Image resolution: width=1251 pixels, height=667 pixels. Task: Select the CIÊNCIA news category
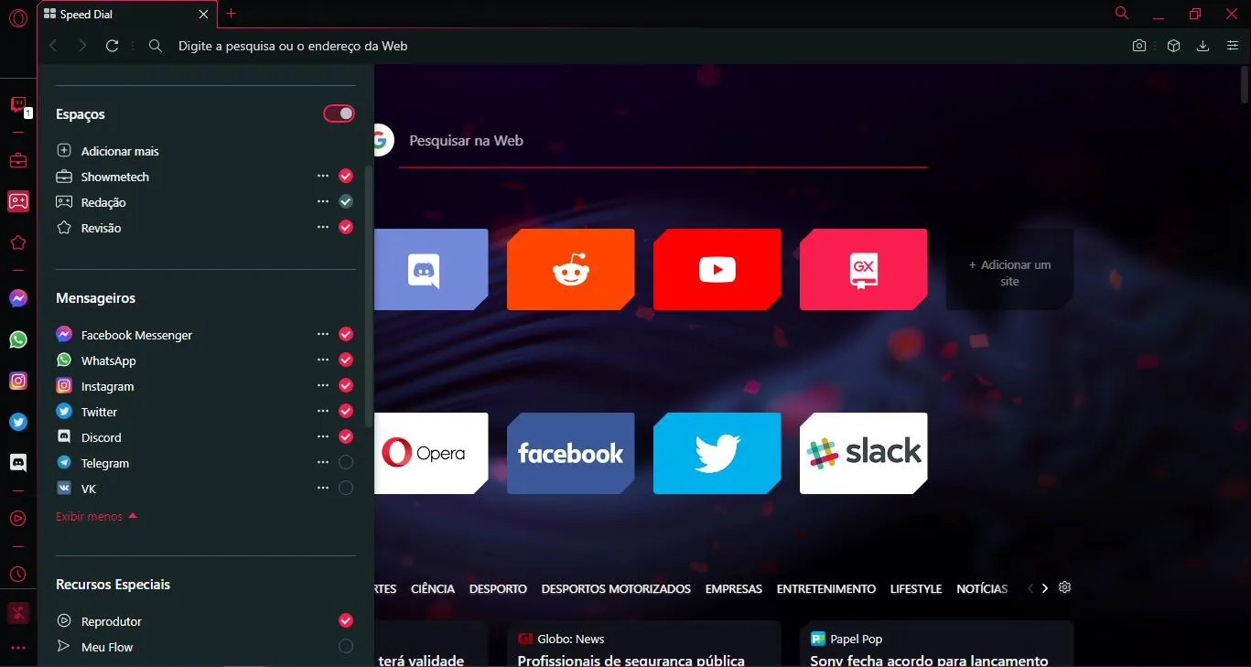pos(433,588)
